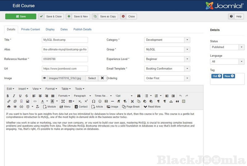Click the italic formatting icon

click(14, 96)
